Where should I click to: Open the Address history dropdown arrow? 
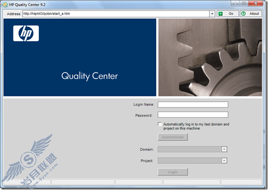(212, 14)
